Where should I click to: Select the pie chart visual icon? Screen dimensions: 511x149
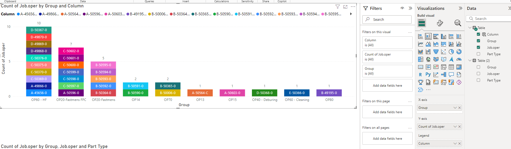(451, 52)
